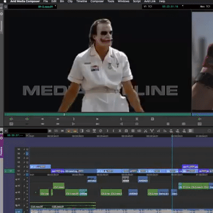The image size is (213, 213).
Task: Click the highlighted list icon ending the timeline toolbar
Action: [191, 131]
